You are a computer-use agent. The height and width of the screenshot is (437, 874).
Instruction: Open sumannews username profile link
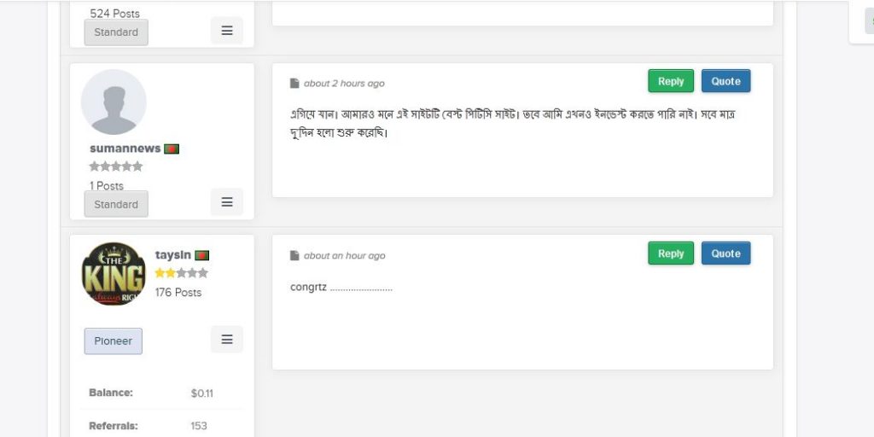click(x=125, y=149)
